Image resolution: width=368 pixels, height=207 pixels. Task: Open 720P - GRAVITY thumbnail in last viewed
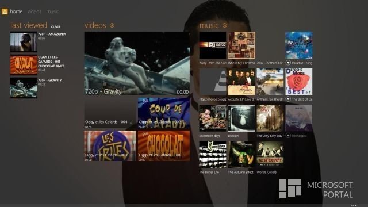click(x=24, y=88)
